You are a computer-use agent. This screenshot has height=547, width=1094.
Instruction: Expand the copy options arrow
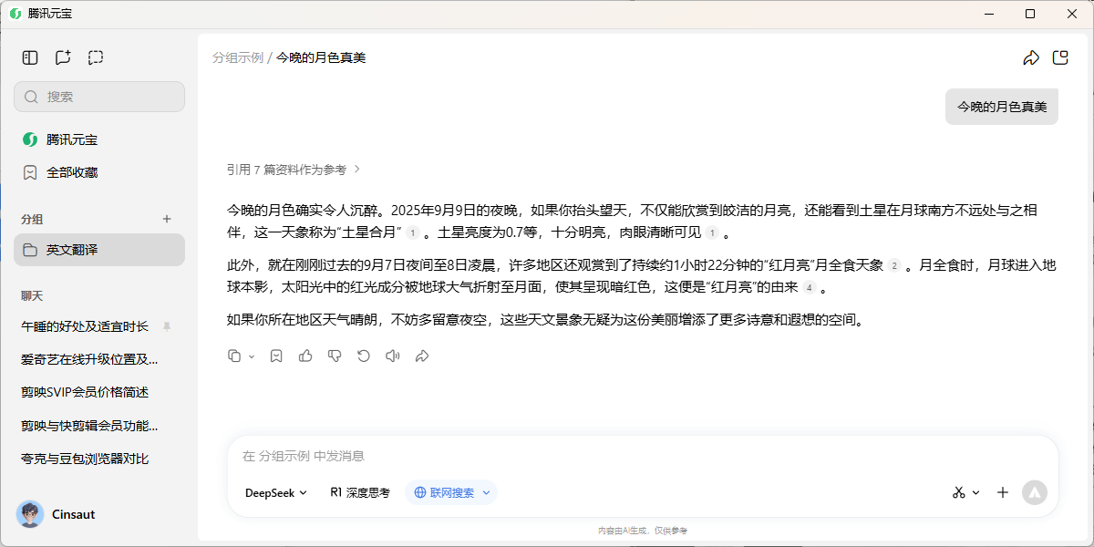click(x=252, y=356)
